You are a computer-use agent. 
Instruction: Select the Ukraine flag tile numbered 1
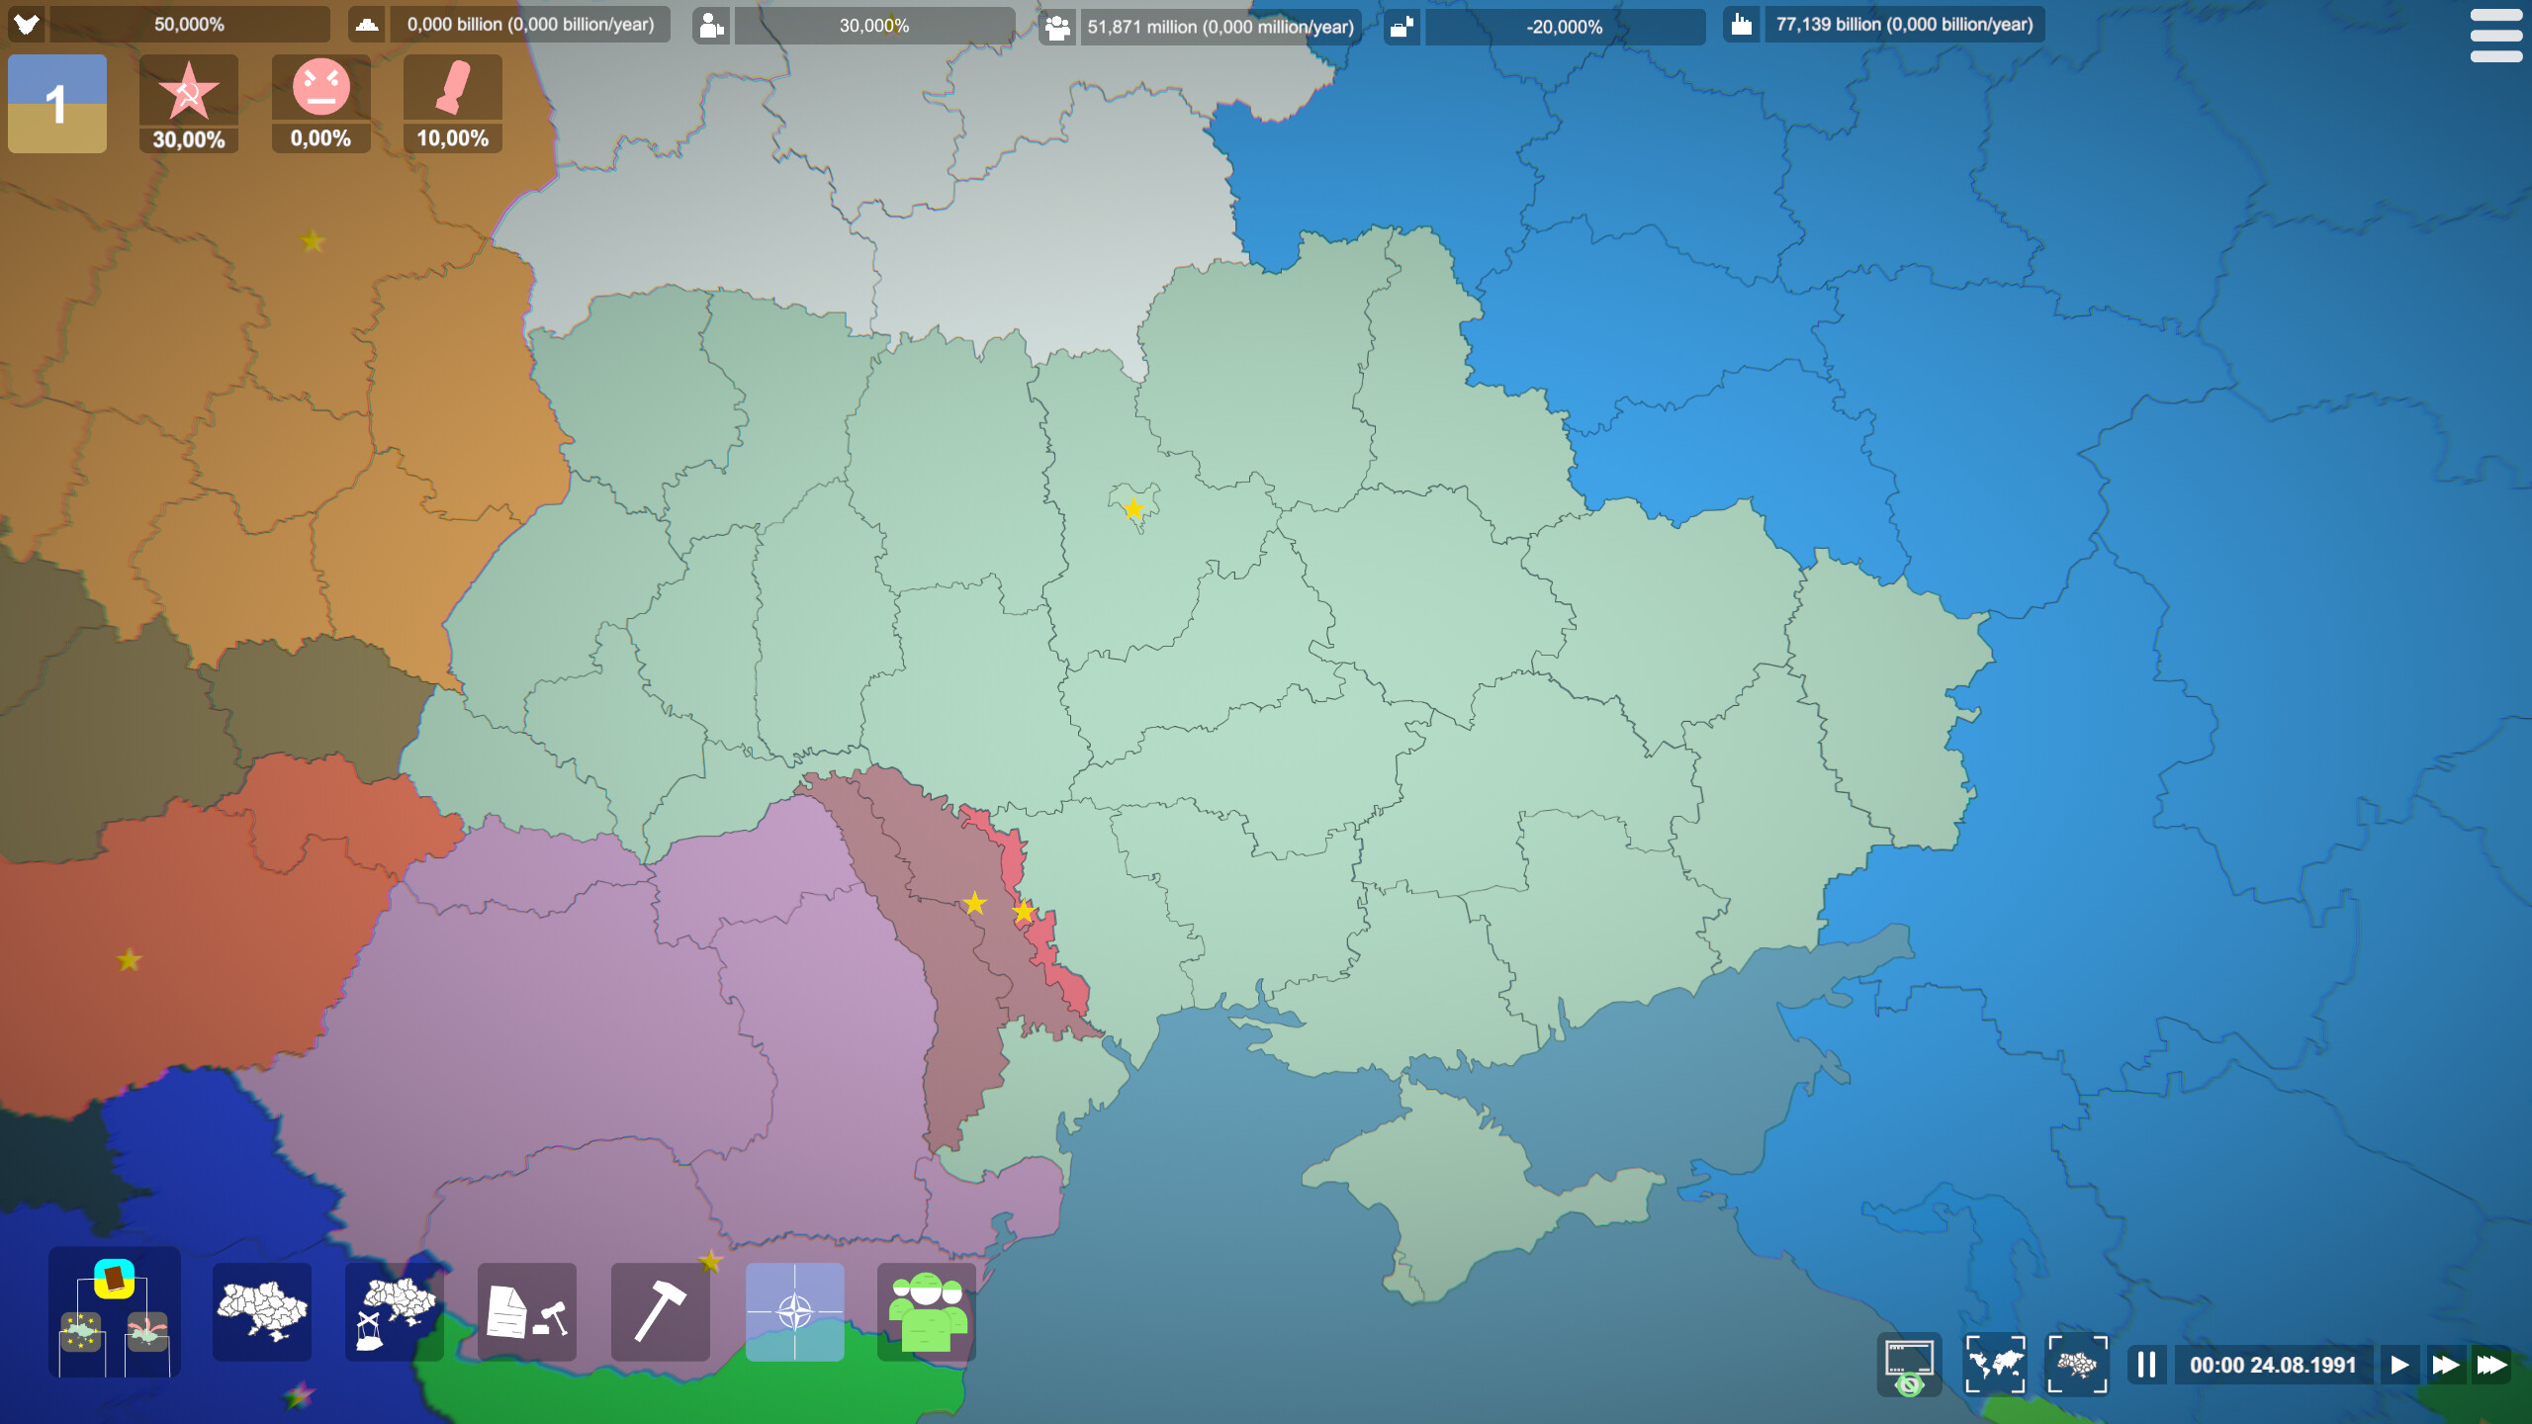click(56, 102)
